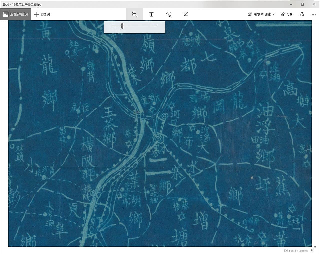320x255 pixels.
Task: Expand the 编辑 & 创建 dropdown chevron
Action: (x=273, y=14)
